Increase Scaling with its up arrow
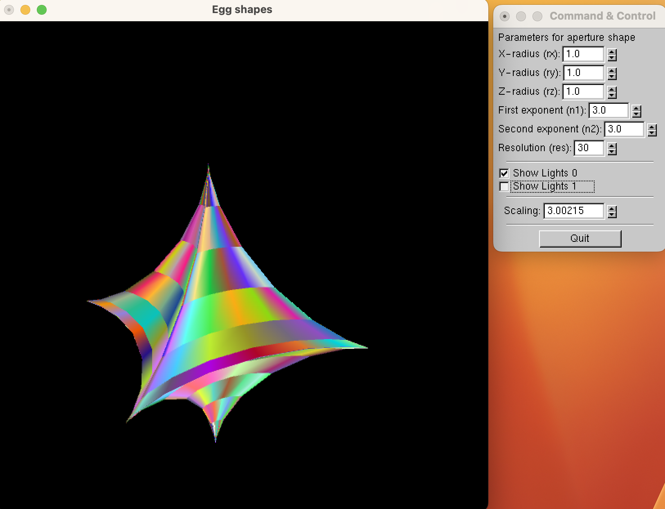665x509 pixels. tap(612, 209)
